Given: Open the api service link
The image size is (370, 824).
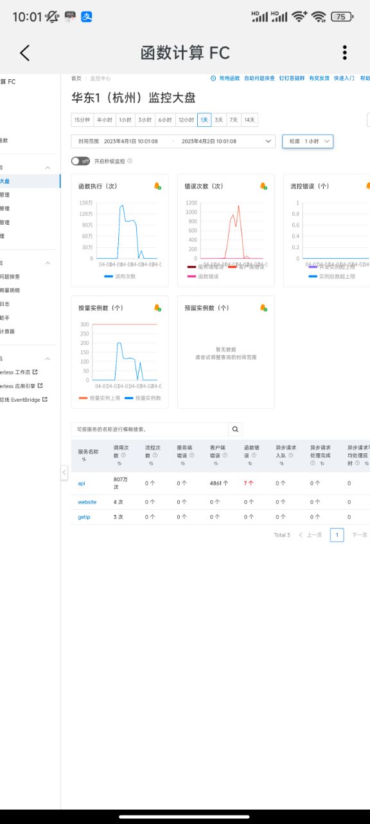Looking at the screenshot, I should point(82,483).
